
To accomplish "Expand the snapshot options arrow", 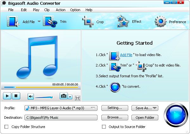I will click(x=70, y=97).
